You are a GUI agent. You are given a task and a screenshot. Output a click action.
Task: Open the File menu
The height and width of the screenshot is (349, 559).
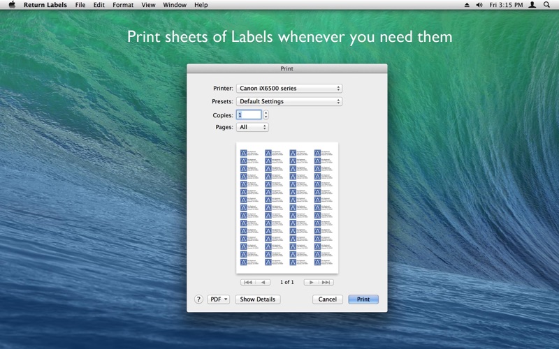point(80,5)
